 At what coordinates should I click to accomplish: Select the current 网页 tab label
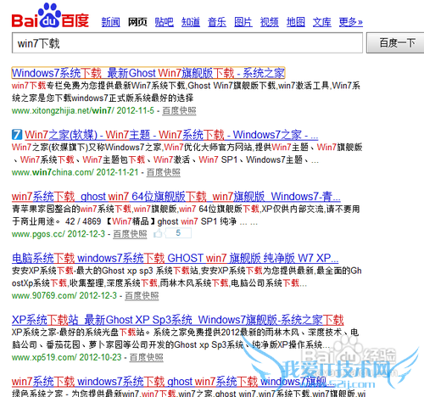137,22
